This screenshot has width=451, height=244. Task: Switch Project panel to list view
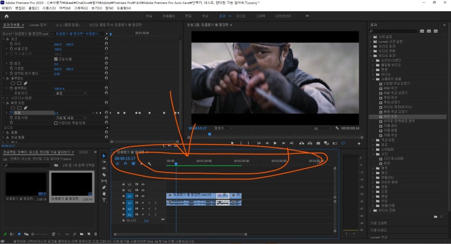coord(12,234)
